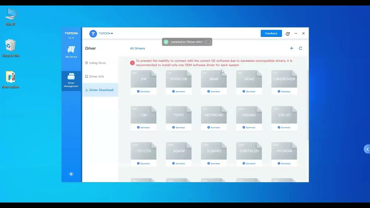370x208 pixels.
Task: Refresh the driver list
Action: pyautogui.click(x=300, y=48)
